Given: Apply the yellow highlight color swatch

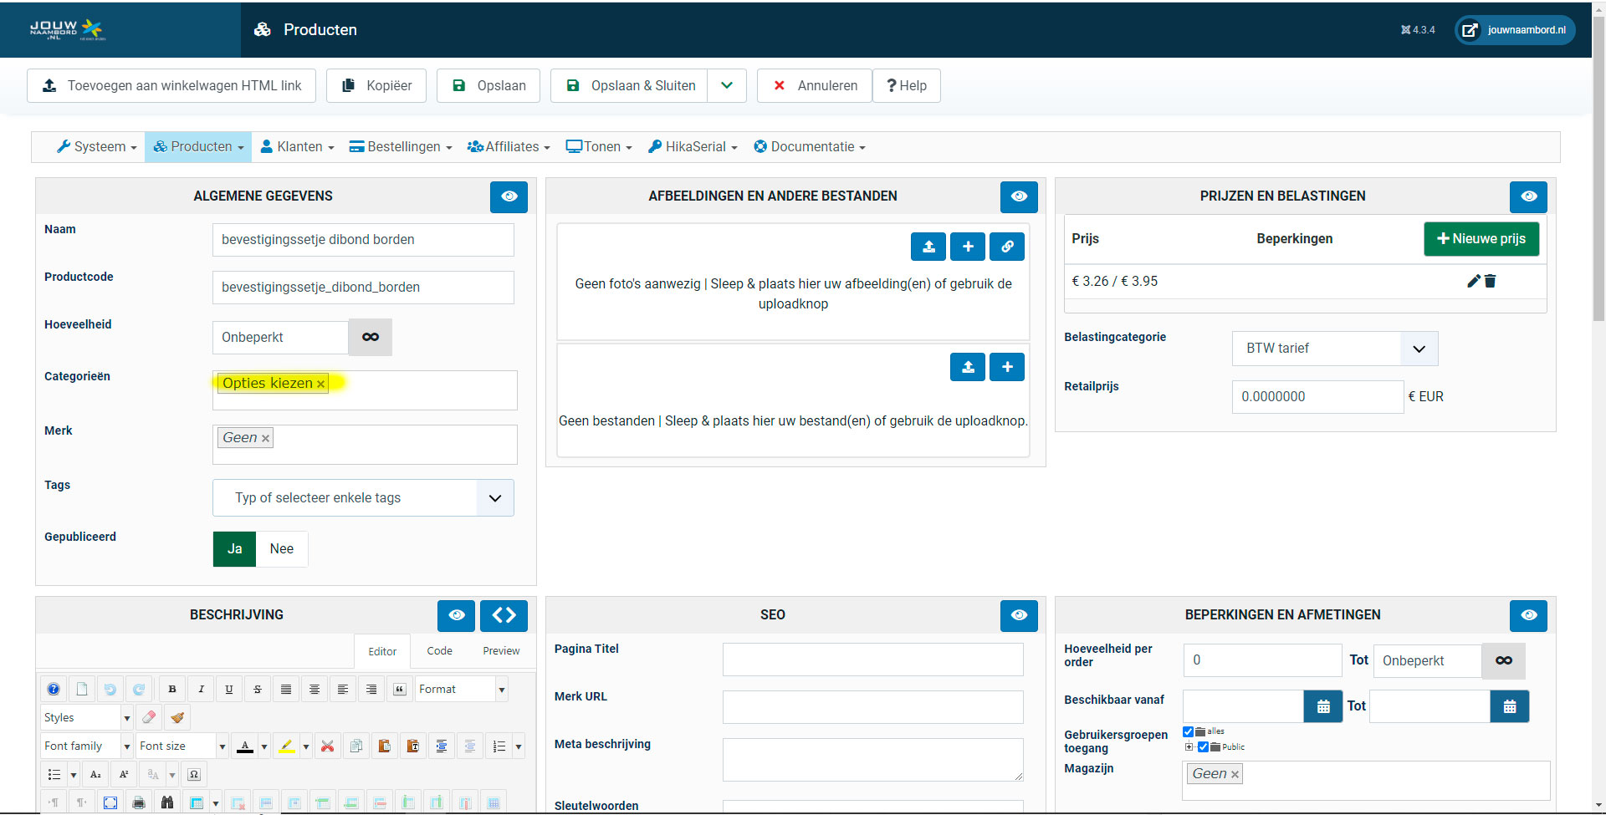Looking at the screenshot, I should click(287, 746).
